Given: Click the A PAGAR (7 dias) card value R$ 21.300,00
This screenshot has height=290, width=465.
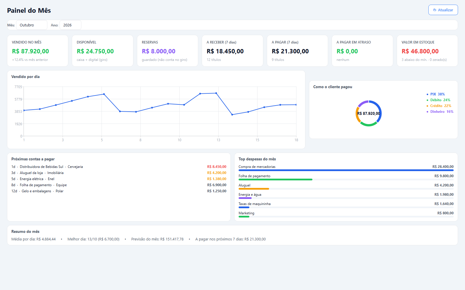Looking at the screenshot, I should coord(290,51).
